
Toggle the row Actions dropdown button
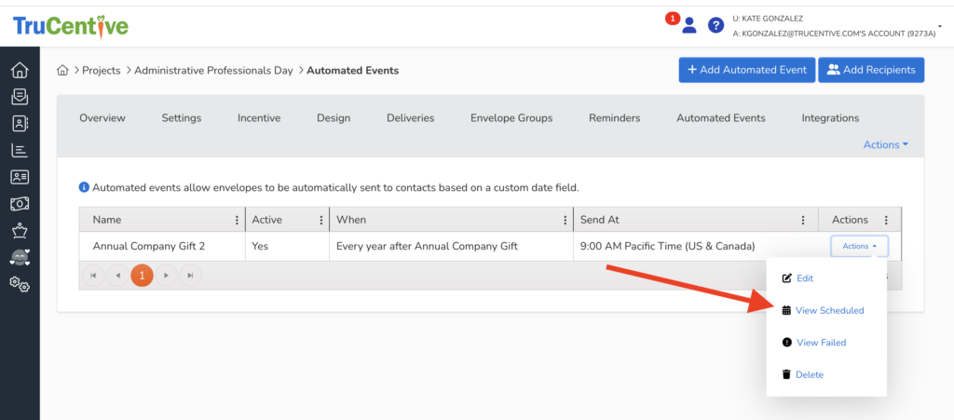click(859, 247)
